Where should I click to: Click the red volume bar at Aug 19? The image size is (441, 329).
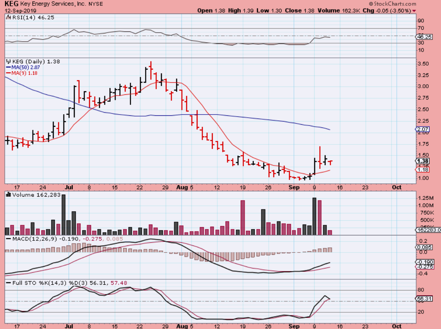click(243, 218)
